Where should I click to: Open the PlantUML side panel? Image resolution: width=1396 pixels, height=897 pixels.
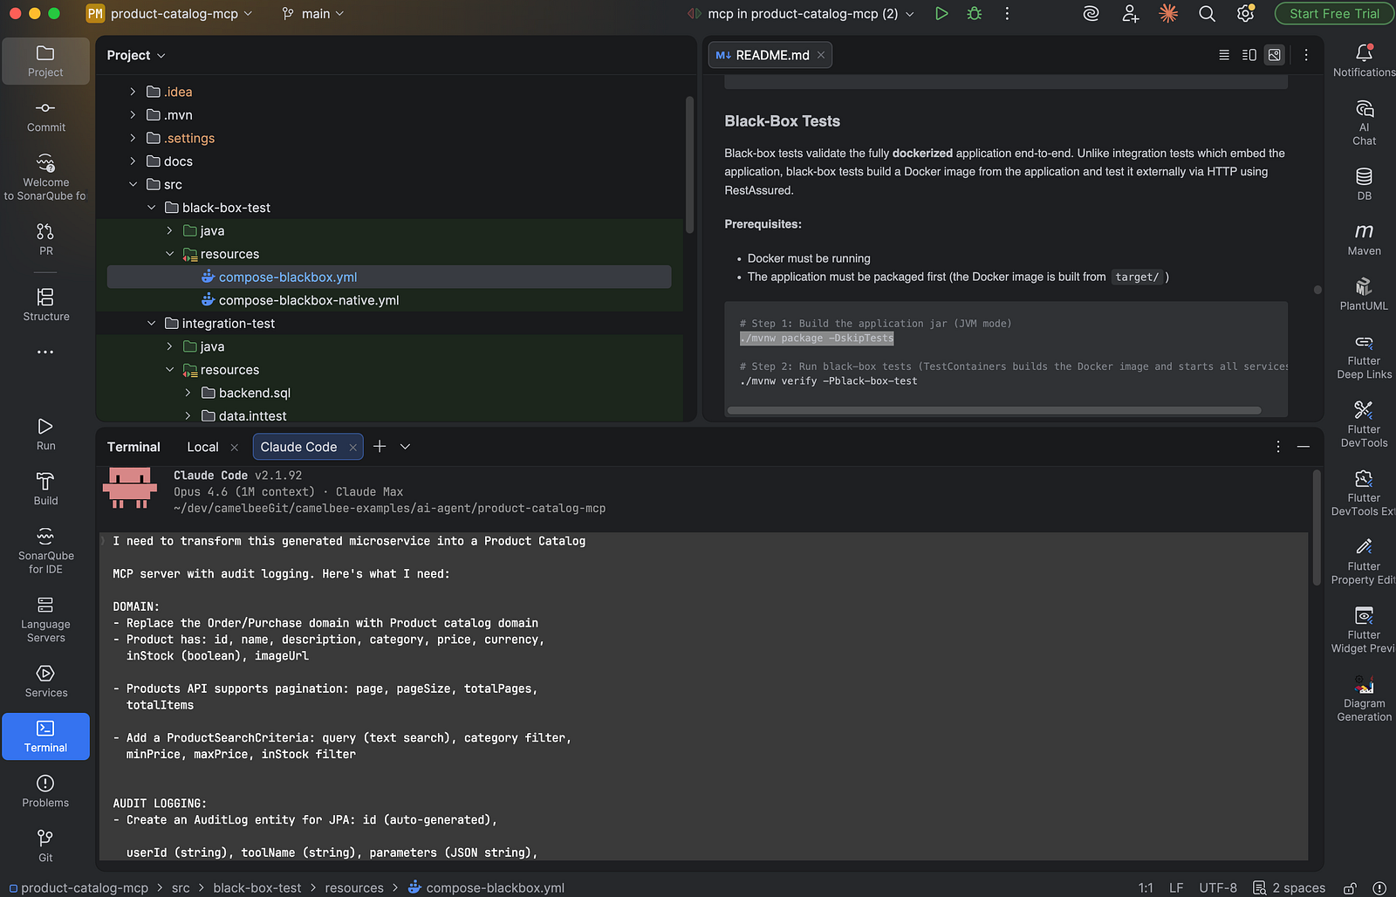coord(1364,293)
